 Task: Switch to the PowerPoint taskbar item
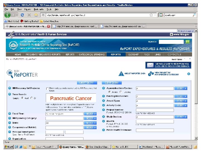(x=179, y=147)
